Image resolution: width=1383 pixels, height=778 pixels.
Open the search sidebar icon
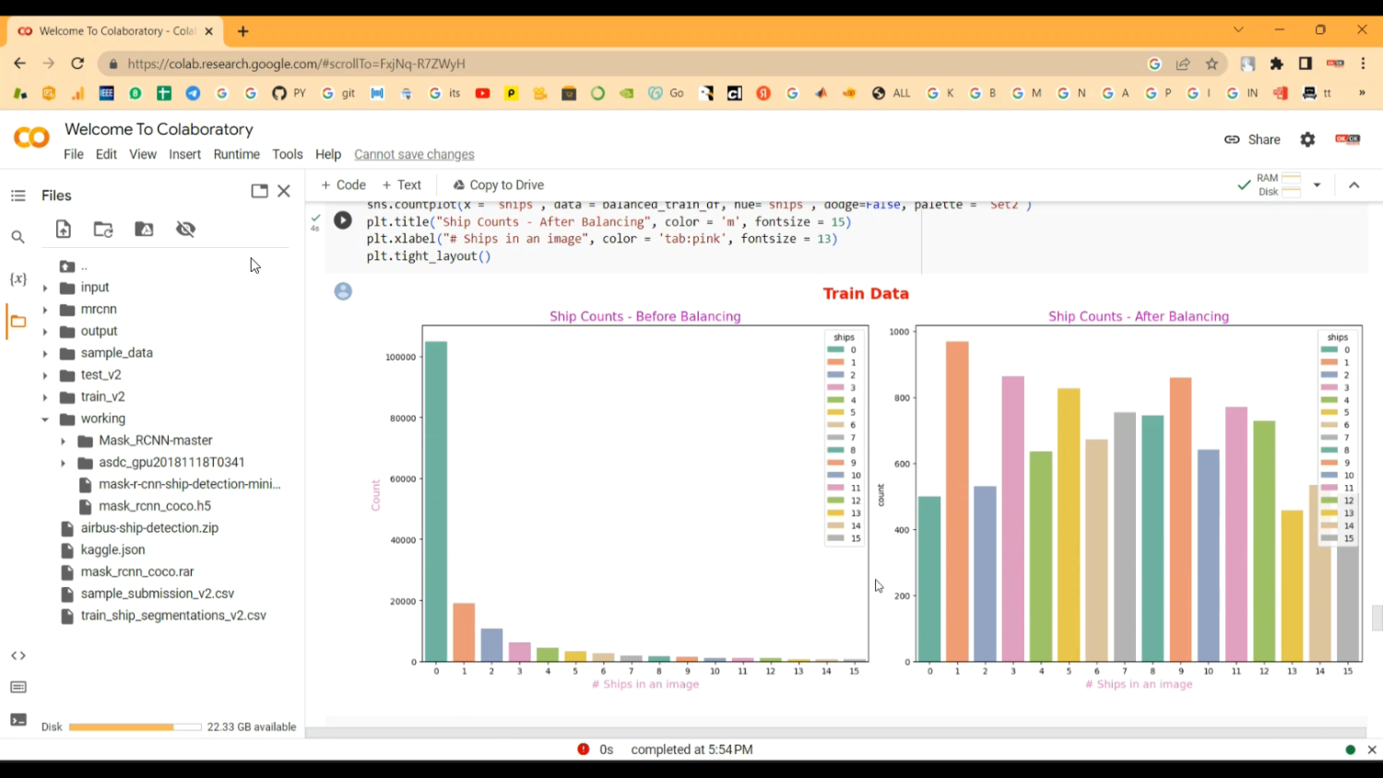[x=18, y=237]
